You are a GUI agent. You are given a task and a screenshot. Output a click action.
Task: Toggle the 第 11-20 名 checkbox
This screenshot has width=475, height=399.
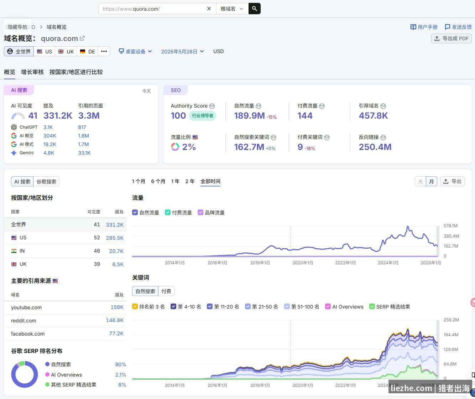point(210,306)
